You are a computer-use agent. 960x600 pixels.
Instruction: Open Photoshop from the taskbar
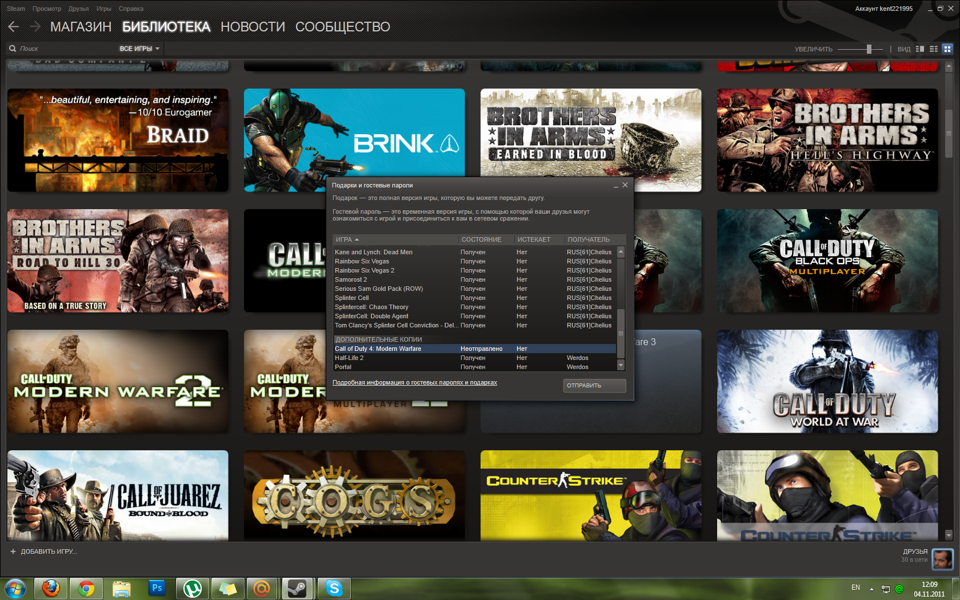click(x=157, y=589)
